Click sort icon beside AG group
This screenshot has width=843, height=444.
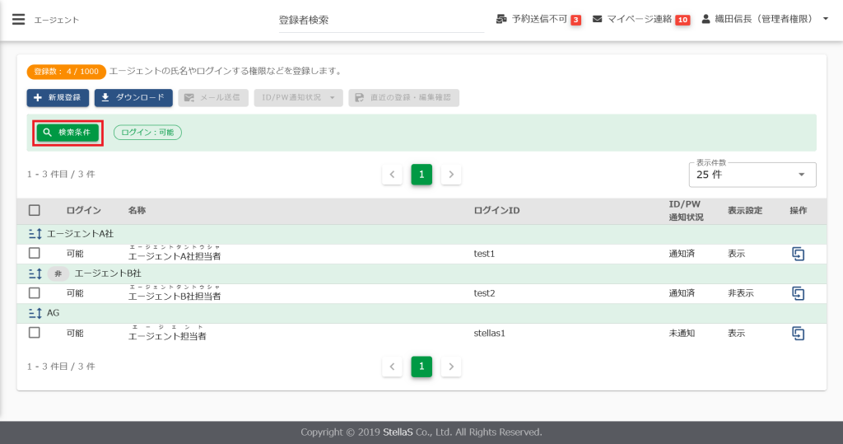35,313
